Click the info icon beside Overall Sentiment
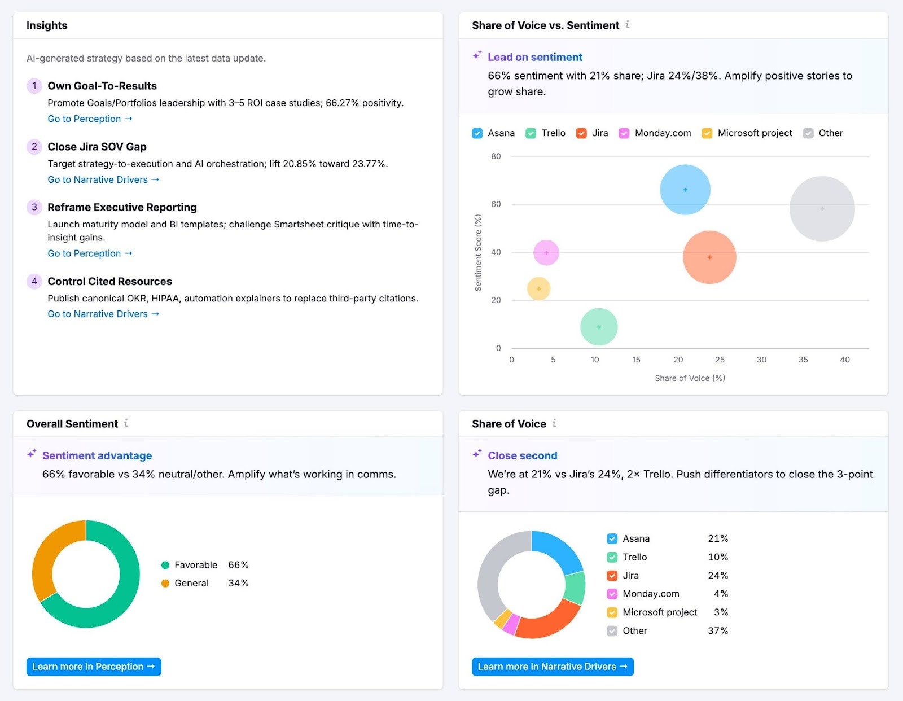The width and height of the screenshot is (903, 701). click(127, 423)
